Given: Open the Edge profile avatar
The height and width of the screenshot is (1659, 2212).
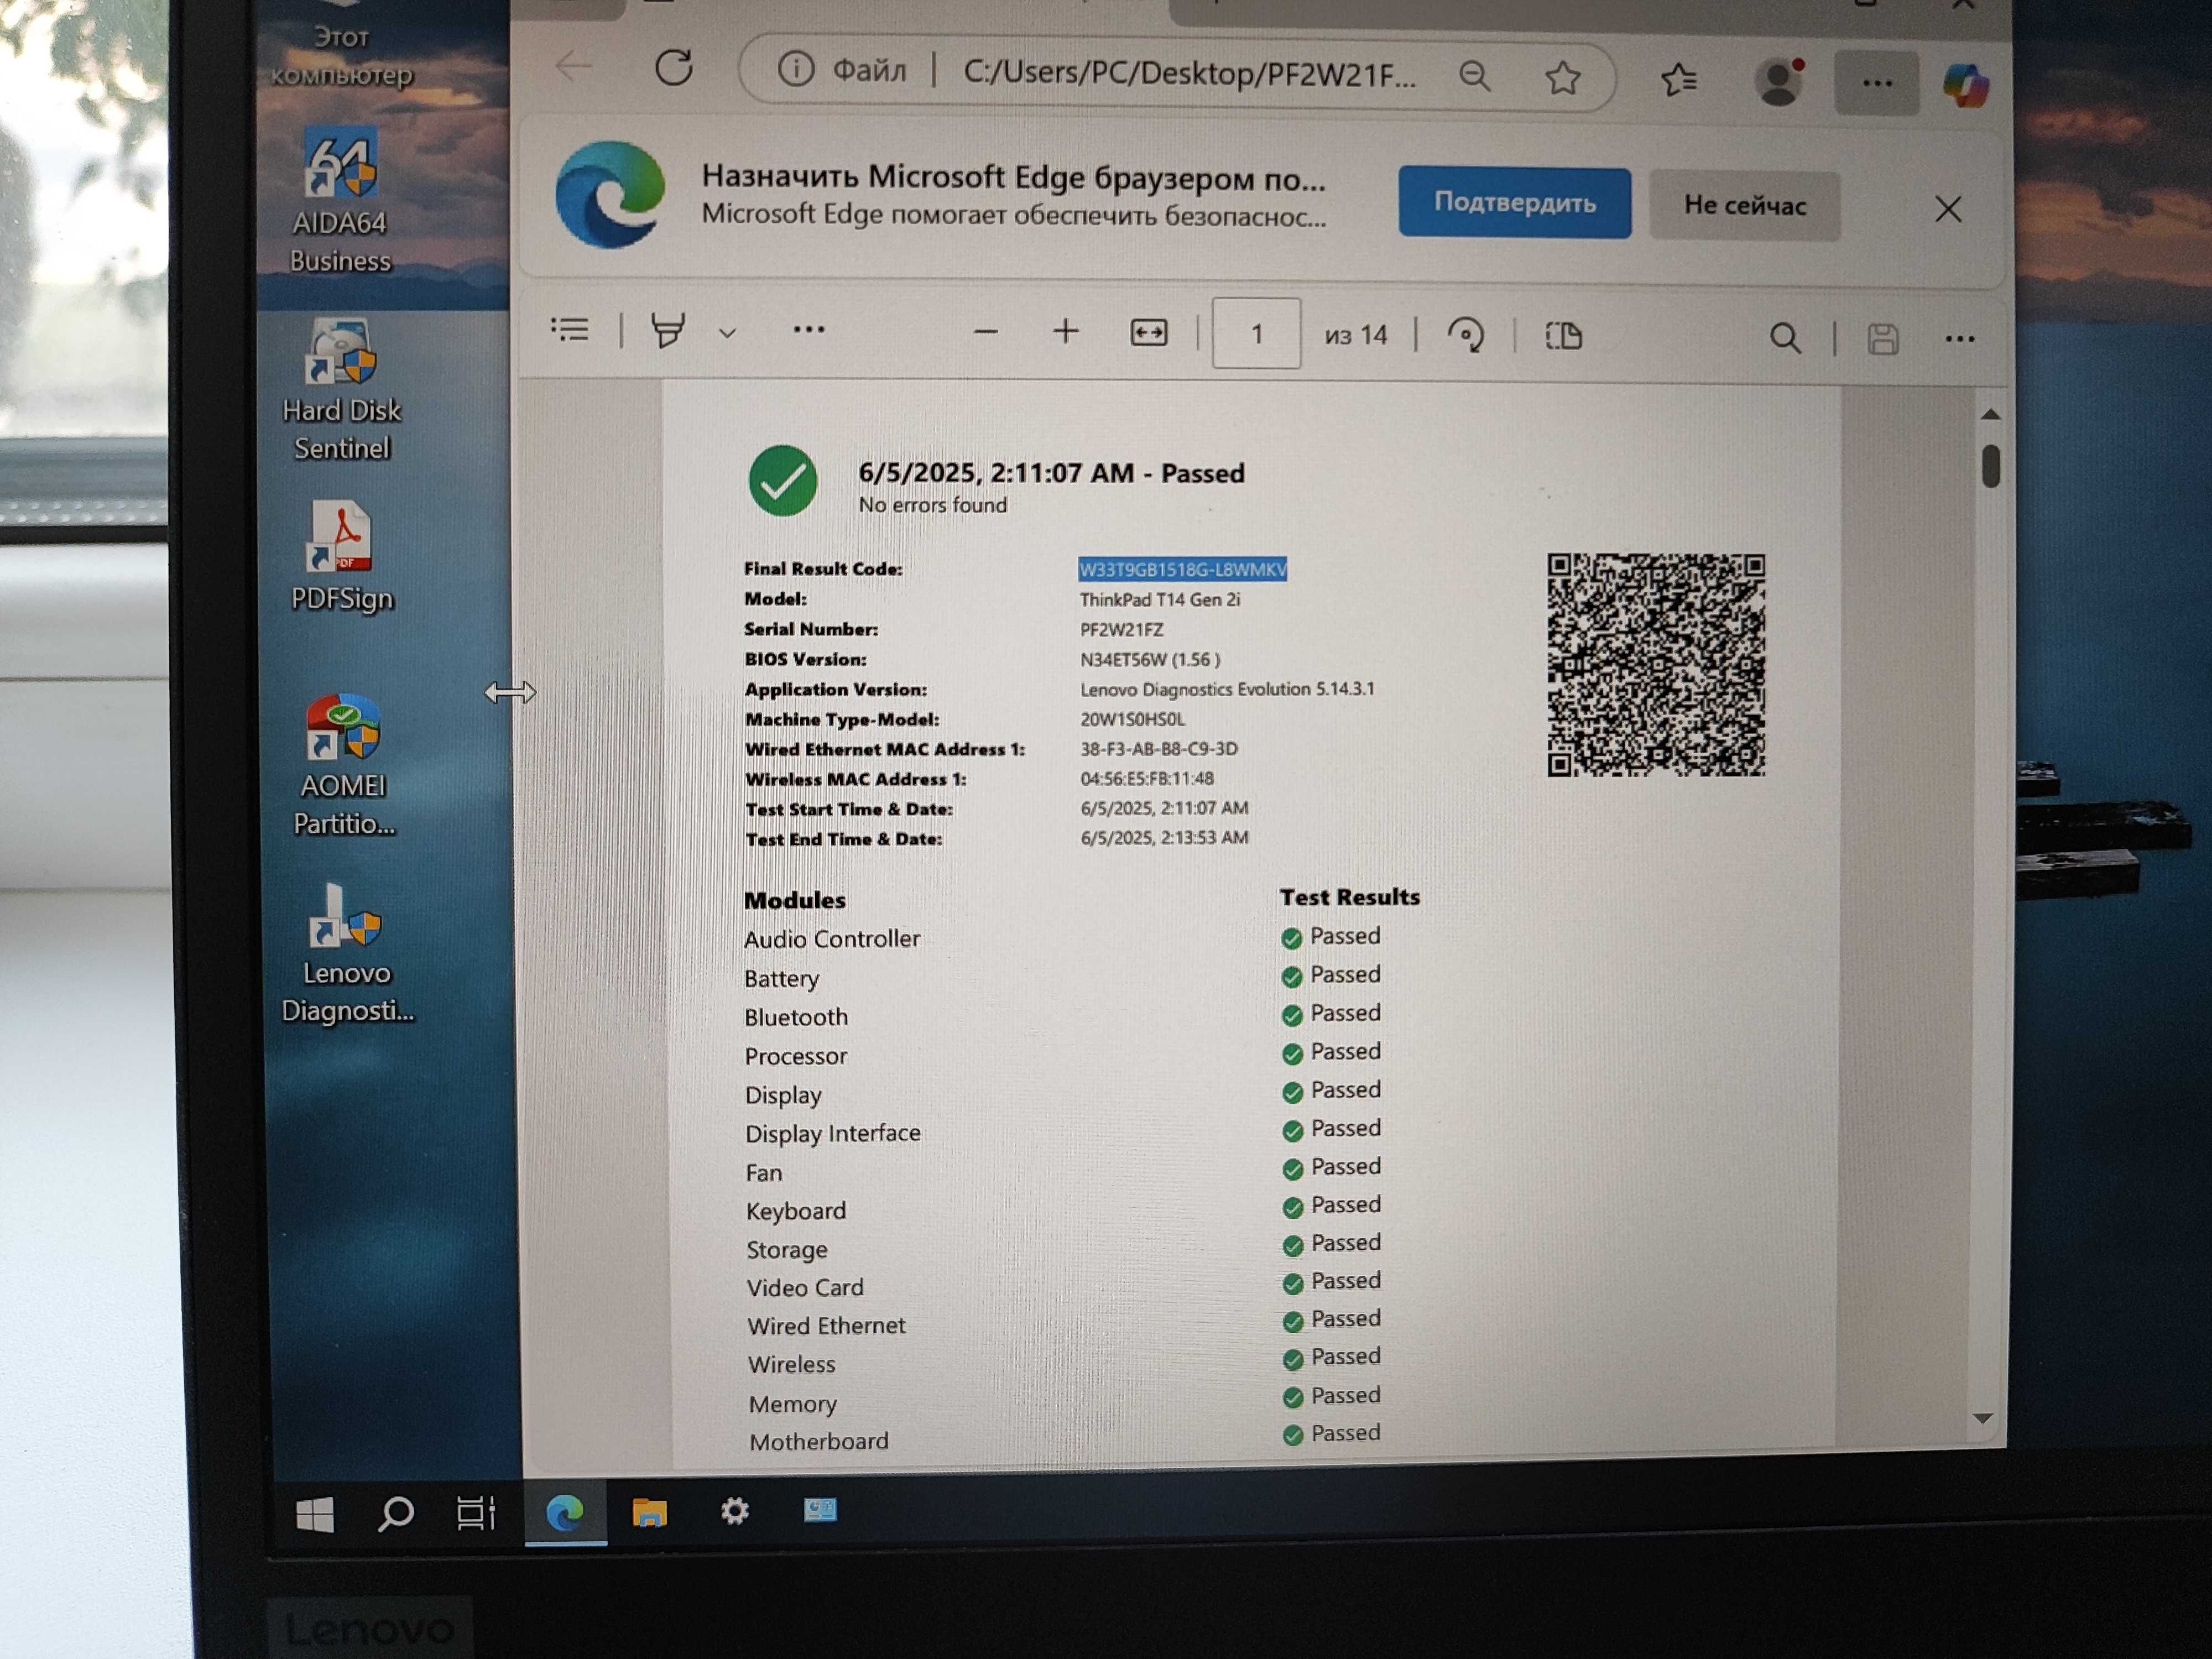Looking at the screenshot, I should click(1779, 82).
